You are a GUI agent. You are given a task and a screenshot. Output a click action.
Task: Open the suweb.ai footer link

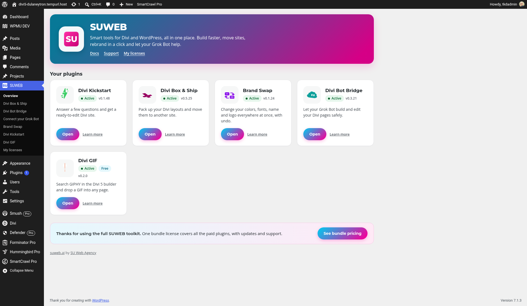coord(57,253)
